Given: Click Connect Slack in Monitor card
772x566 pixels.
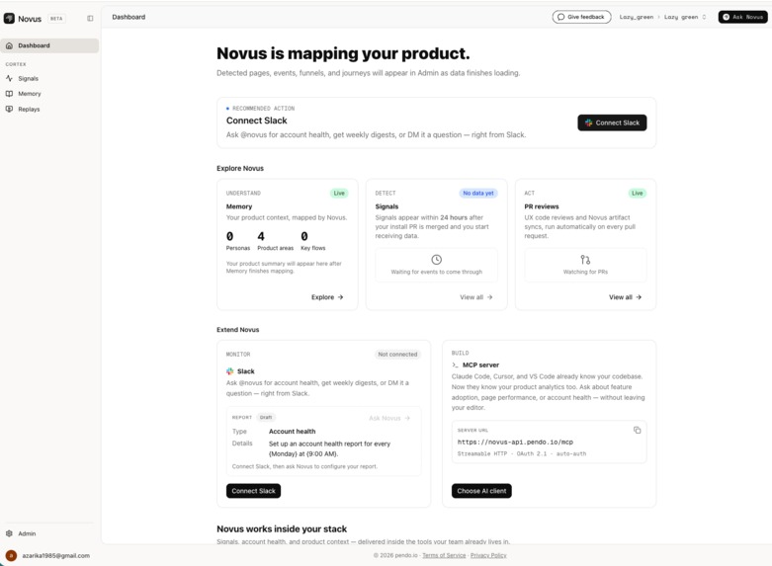Looking at the screenshot, I should tap(254, 491).
